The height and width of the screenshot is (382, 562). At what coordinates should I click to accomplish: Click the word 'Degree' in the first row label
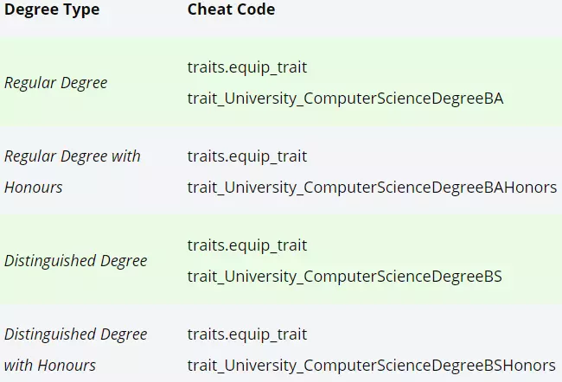click(x=84, y=83)
